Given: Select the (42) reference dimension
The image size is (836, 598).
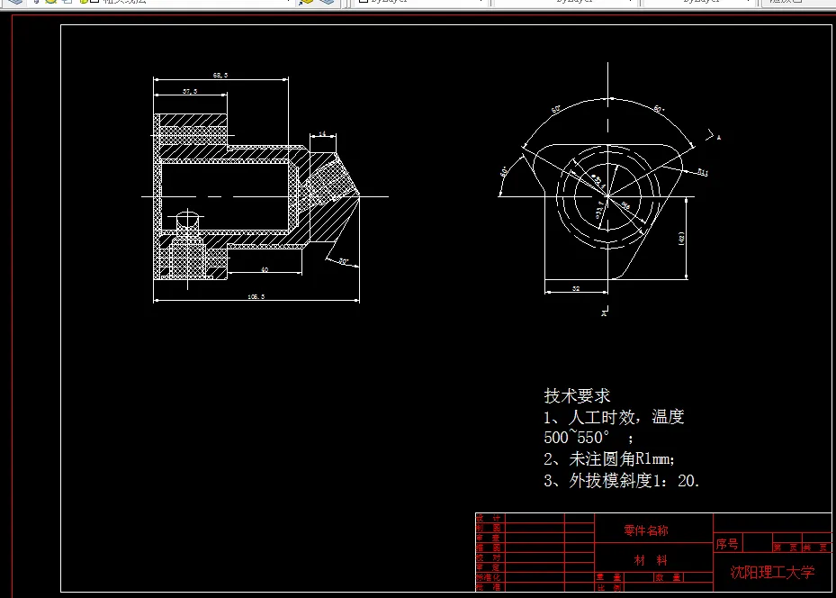Looking at the screenshot, I should pos(681,238).
